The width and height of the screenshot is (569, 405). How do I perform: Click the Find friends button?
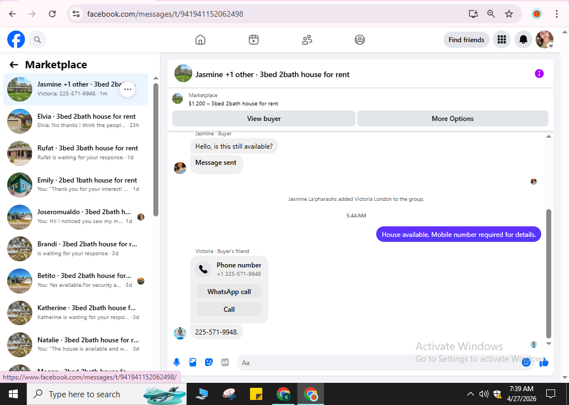point(466,40)
